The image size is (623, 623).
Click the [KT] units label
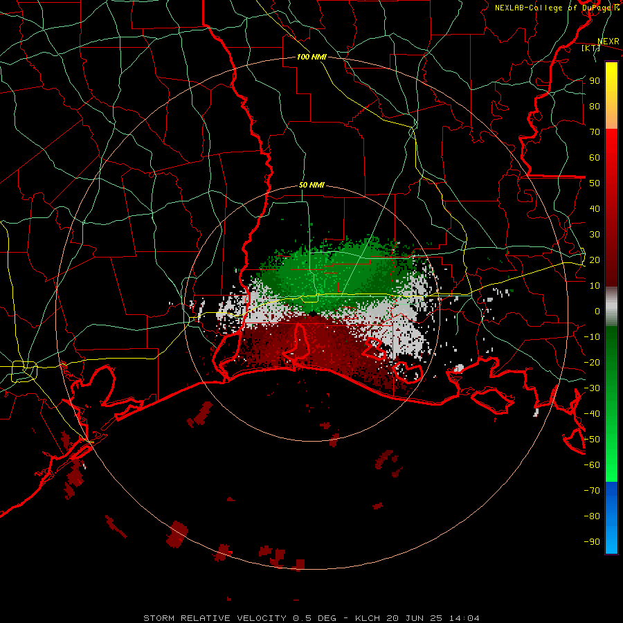591,48
